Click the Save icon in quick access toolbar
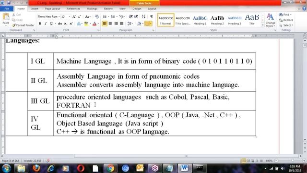This screenshot has width=307, height=173. coord(9,3)
